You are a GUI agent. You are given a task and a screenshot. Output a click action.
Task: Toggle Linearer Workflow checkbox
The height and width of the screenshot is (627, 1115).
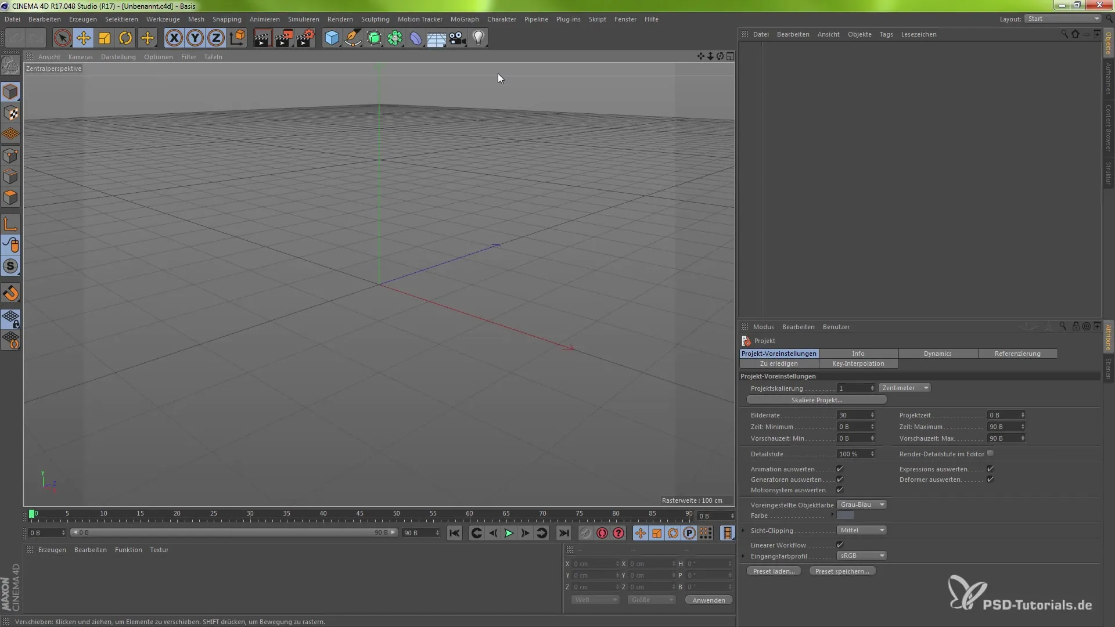coord(840,545)
